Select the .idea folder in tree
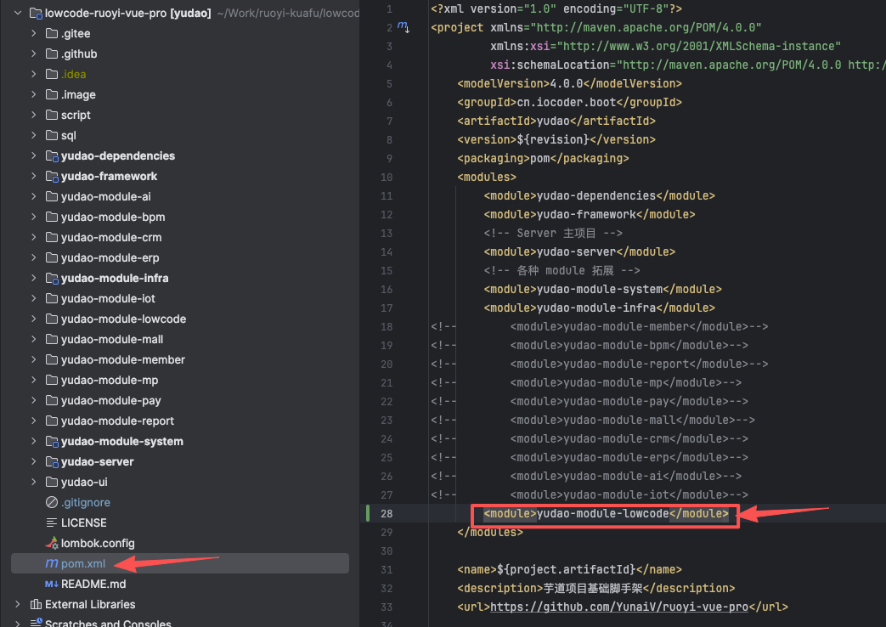This screenshot has height=627, width=886. pyautogui.click(x=73, y=74)
